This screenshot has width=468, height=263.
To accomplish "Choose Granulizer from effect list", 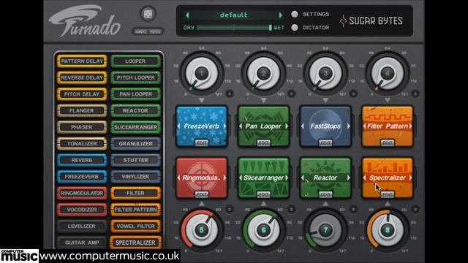I will 135,143.
